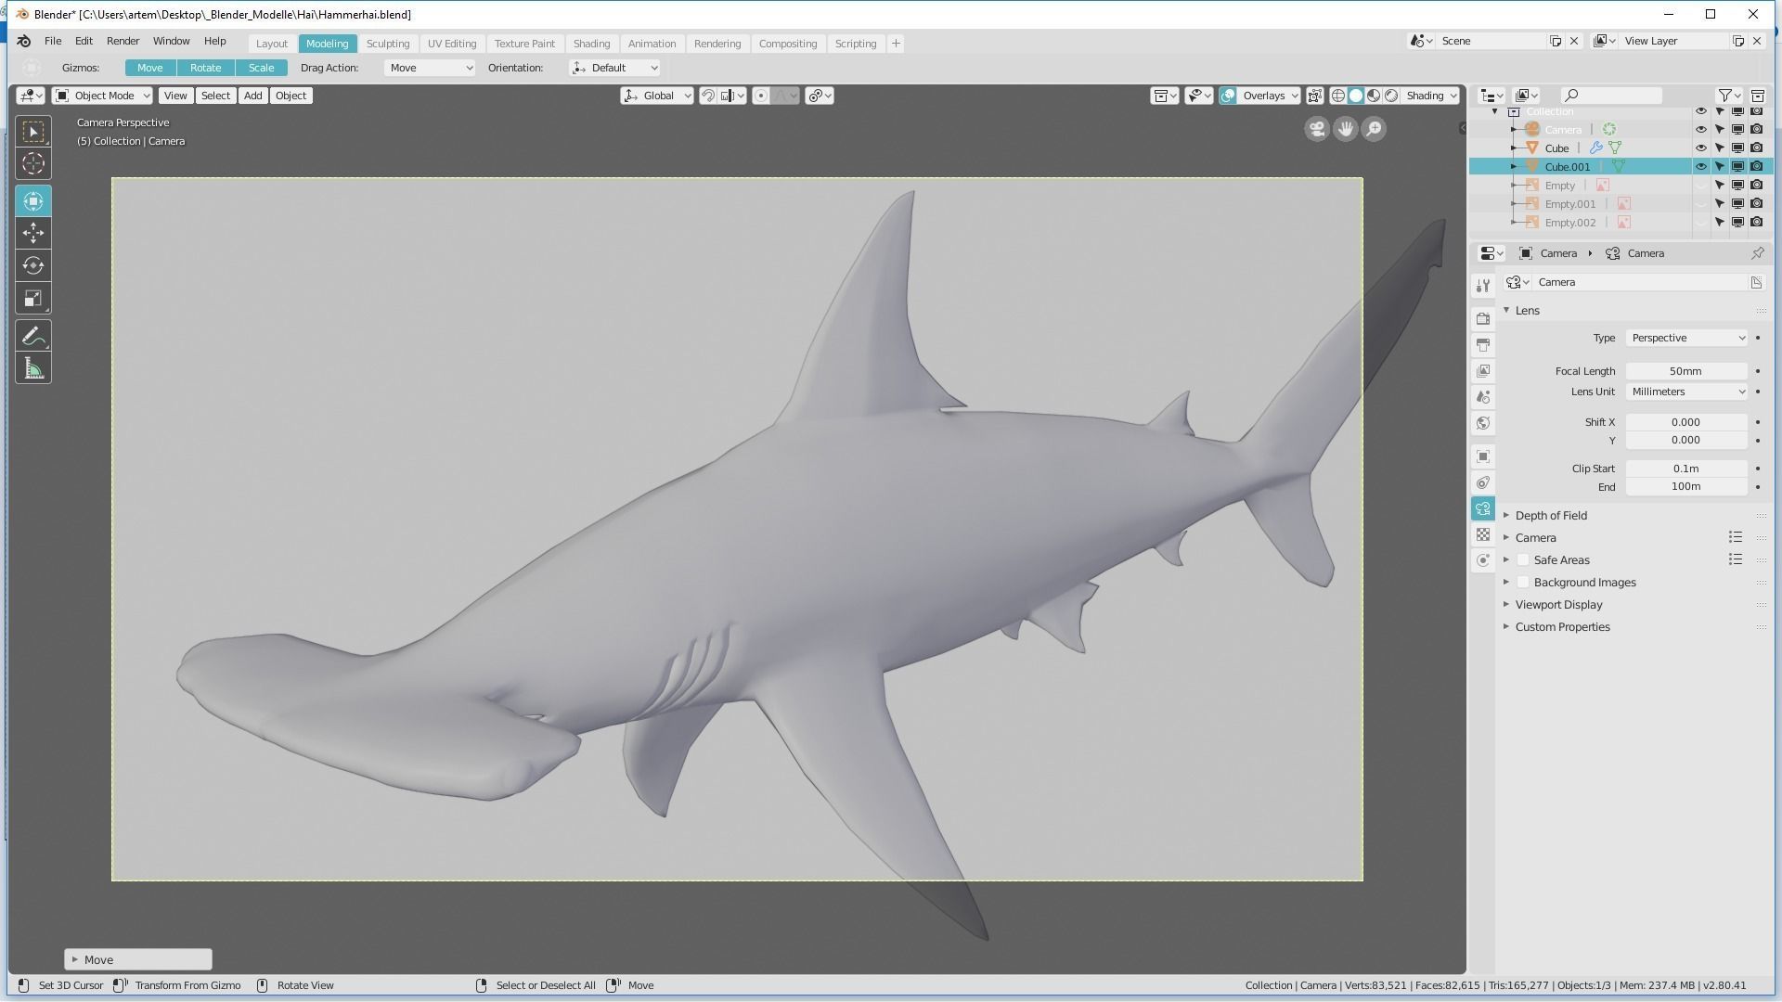Select the Select Box tool

coord(33,132)
